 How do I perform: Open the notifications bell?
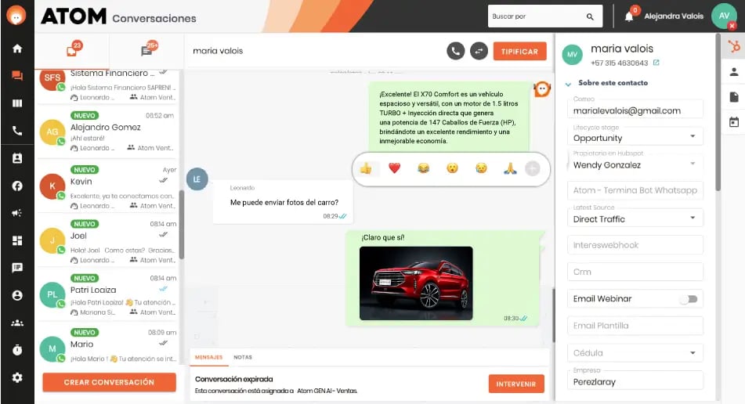tap(629, 16)
